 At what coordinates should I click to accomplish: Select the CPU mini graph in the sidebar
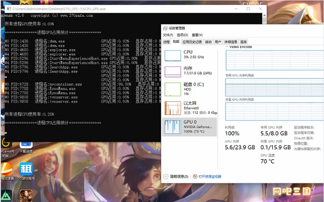(x=173, y=55)
